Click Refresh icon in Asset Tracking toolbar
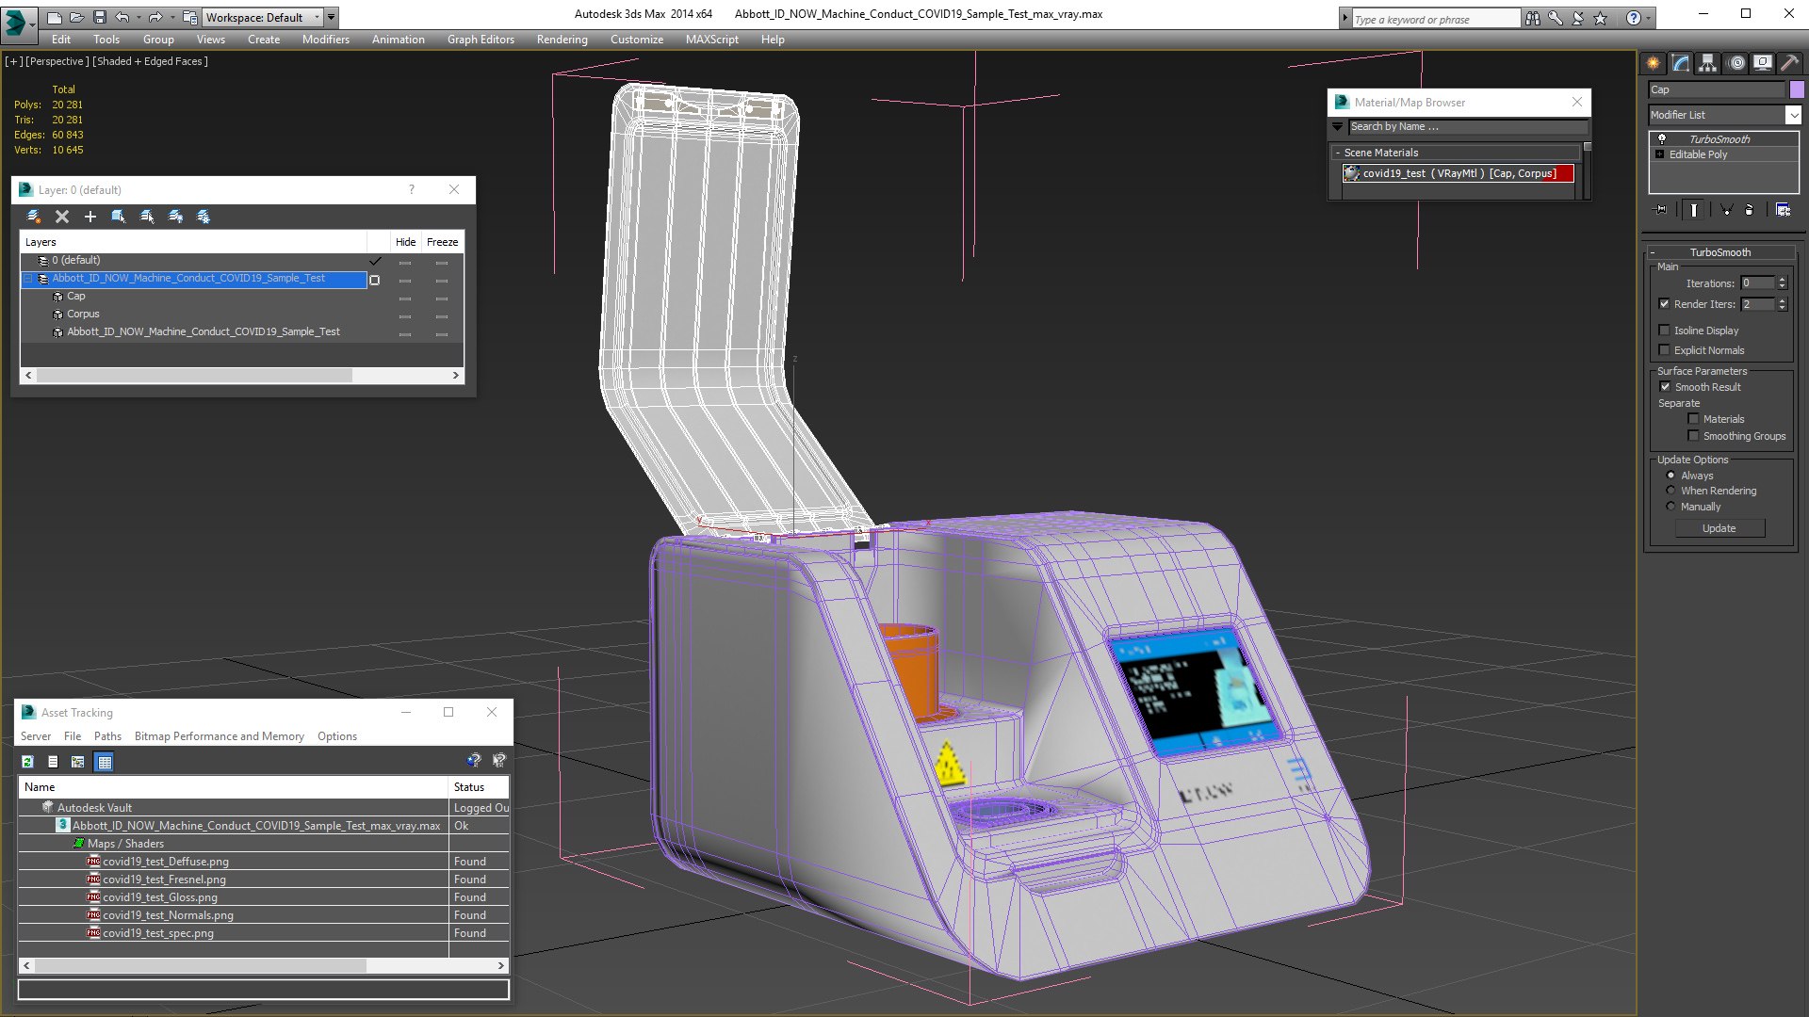This screenshot has width=1809, height=1017. pos(27,762)
